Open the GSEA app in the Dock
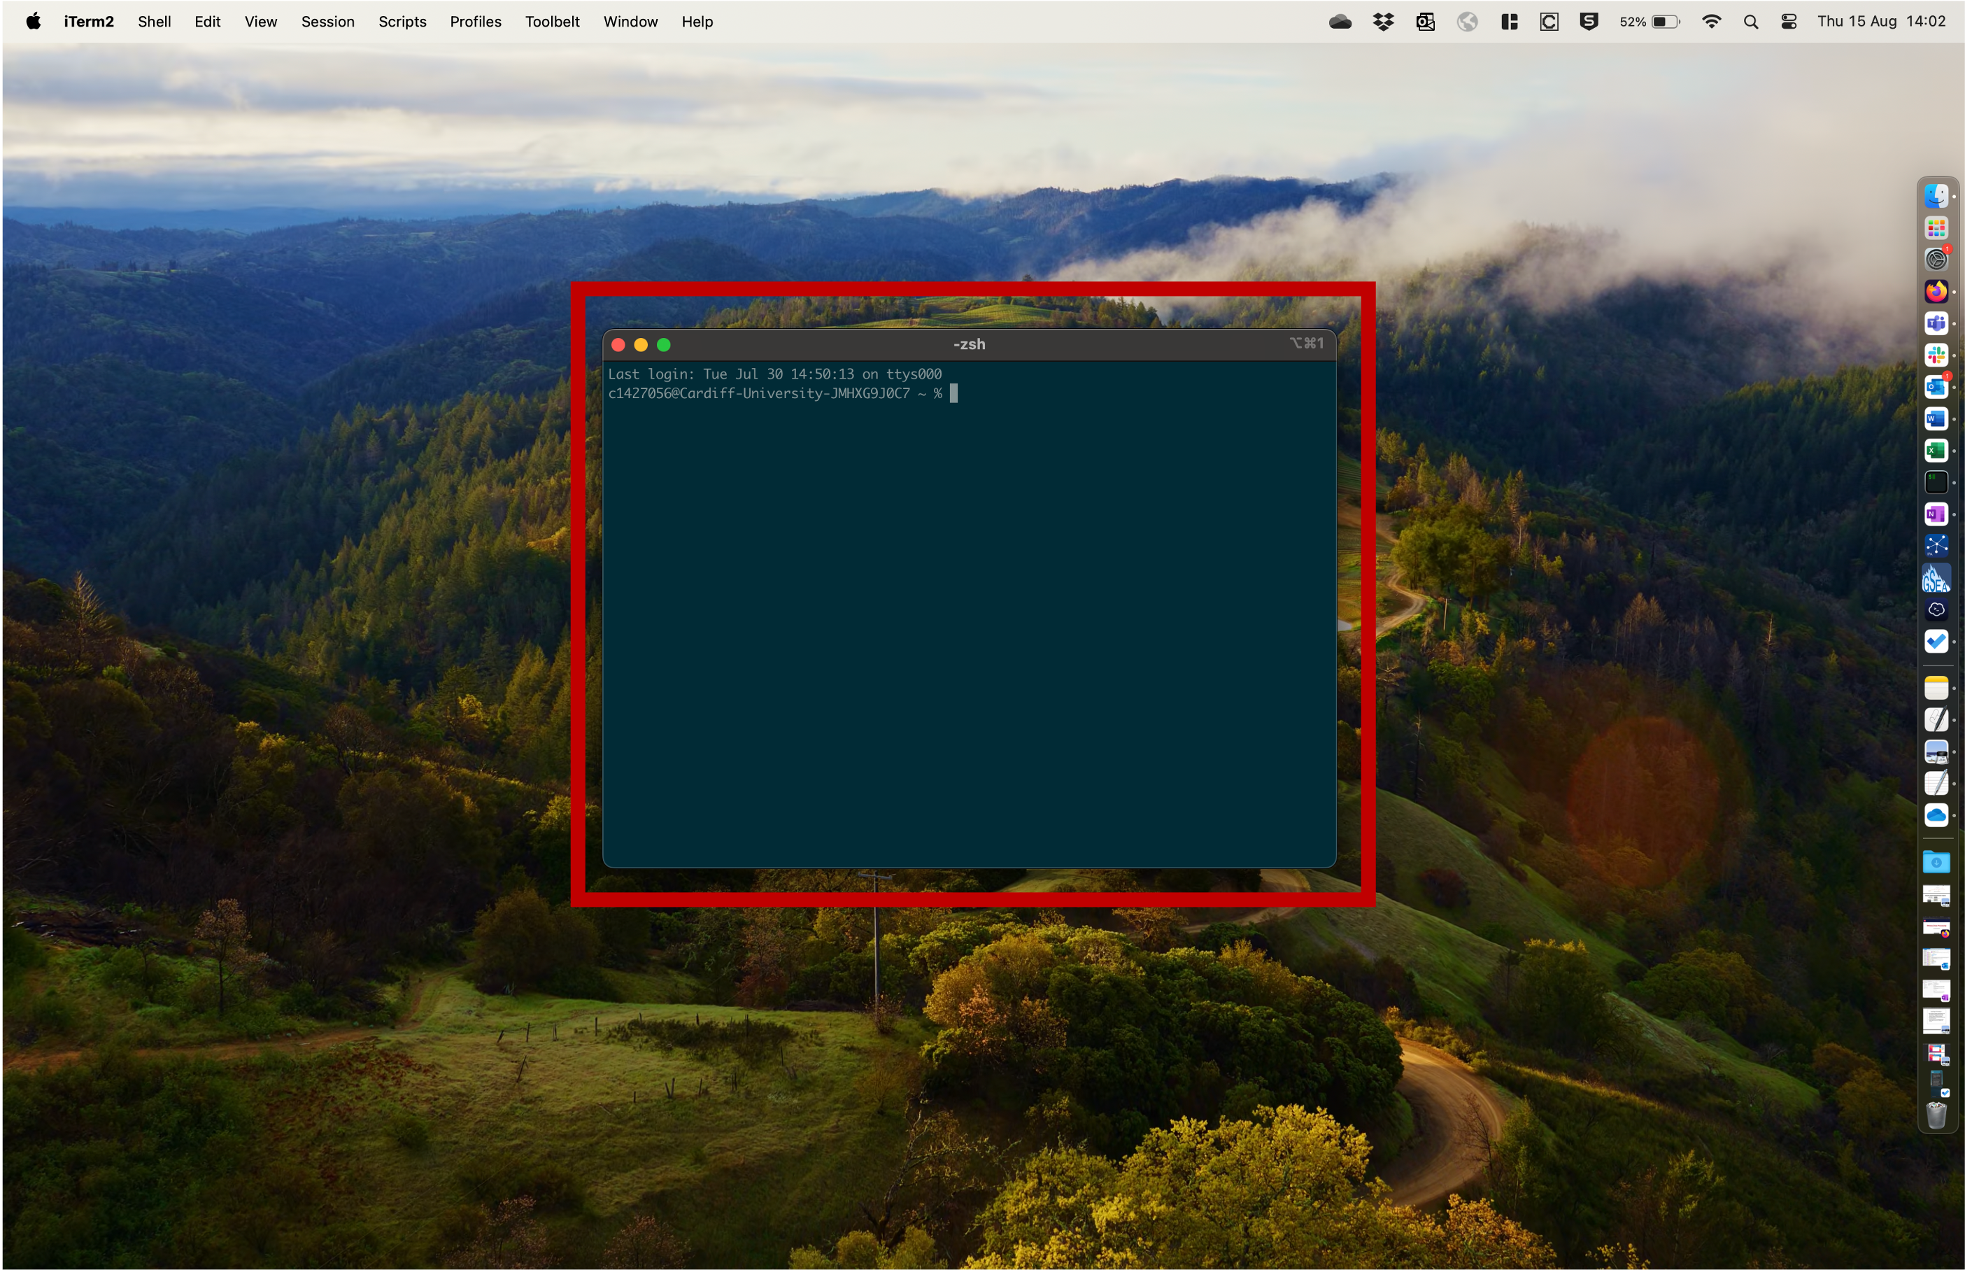 pyautogui.click(x=1936, y=578)
